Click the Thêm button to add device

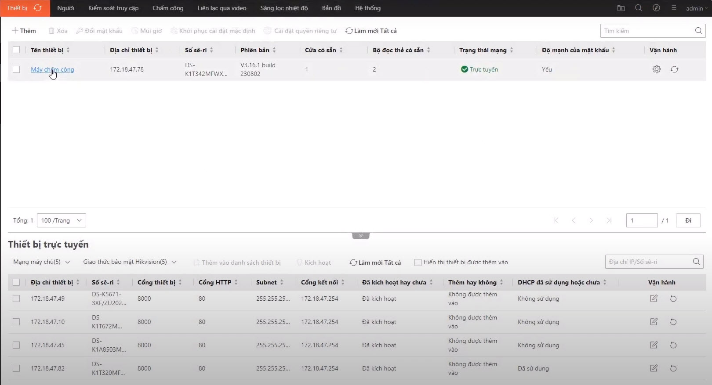coord(24,31)
